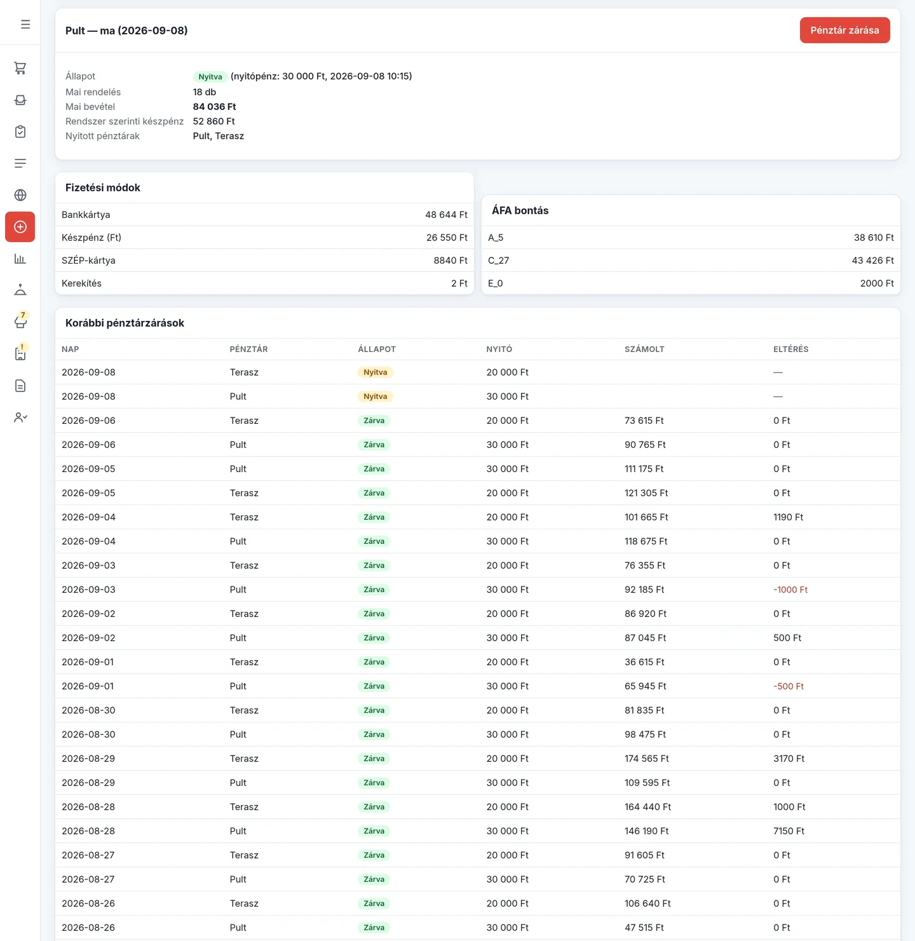Screen dimensions: 915x941
Task: Click the Nyitva badge in 2026-09-08 Terasz row
Action: coord(375,372)
